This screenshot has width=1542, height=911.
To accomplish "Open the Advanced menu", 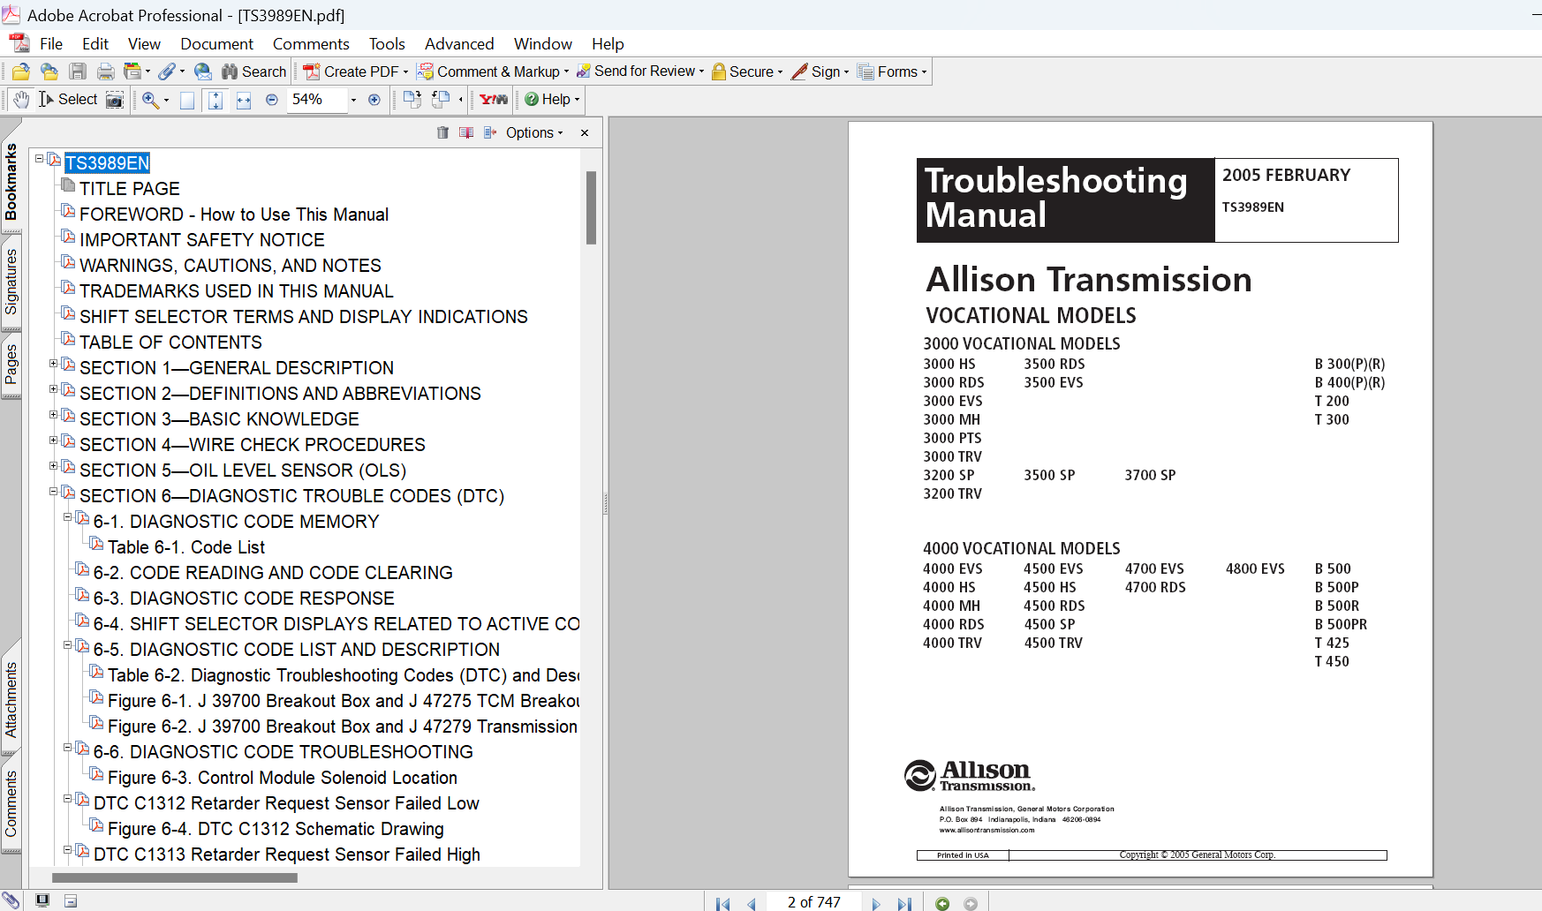I will tap(459, 44).
